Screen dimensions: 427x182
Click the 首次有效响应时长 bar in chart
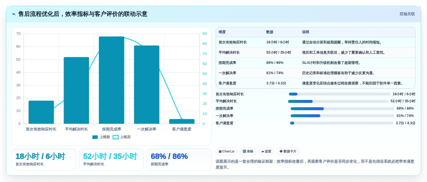pos(41,112)
